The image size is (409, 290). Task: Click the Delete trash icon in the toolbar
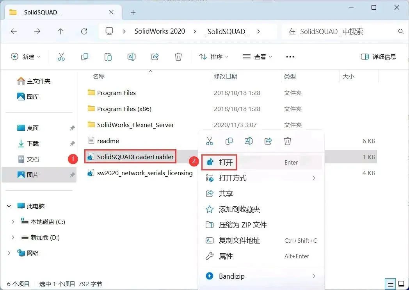(x=178, y=57)
